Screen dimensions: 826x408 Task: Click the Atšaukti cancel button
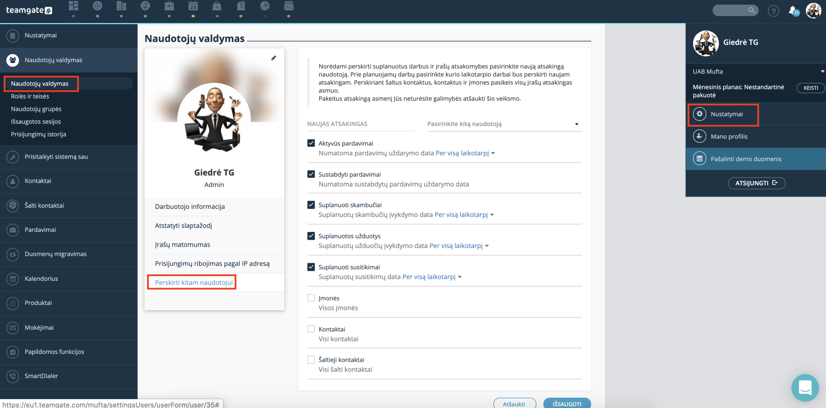tap(515, 403)
